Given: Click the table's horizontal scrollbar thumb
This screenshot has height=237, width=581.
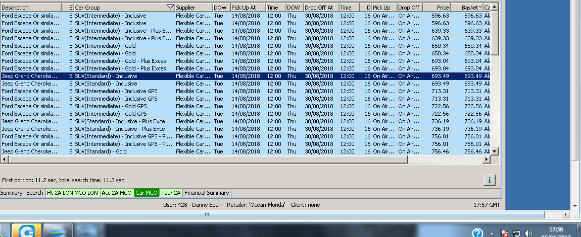Looking at the screenshot, I should point(208,159).
